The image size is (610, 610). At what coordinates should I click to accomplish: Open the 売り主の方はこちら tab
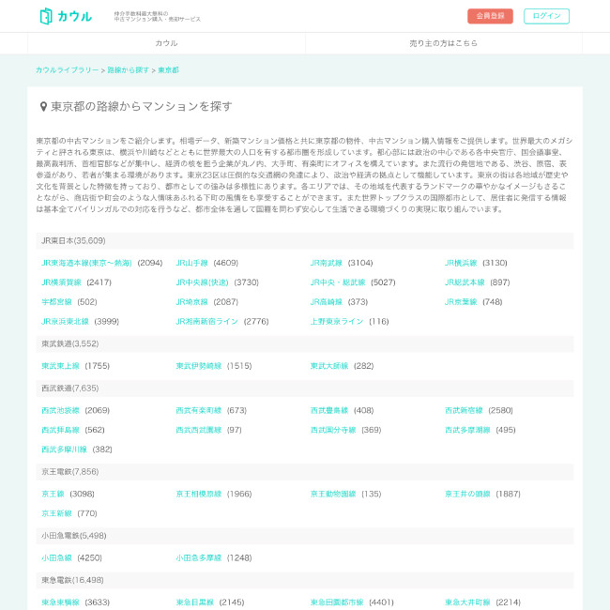pyautogui.click(x=443, y=43)
